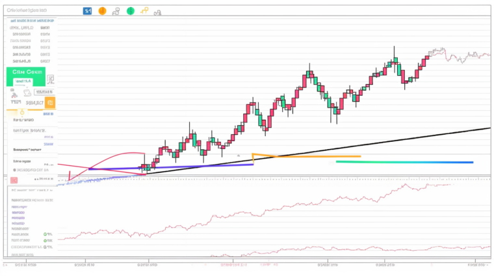Image resolution: width=494 pixels, height=276 pixels.
Task: Click the green-blue gradient line on the chart
Action: [404, 162]
